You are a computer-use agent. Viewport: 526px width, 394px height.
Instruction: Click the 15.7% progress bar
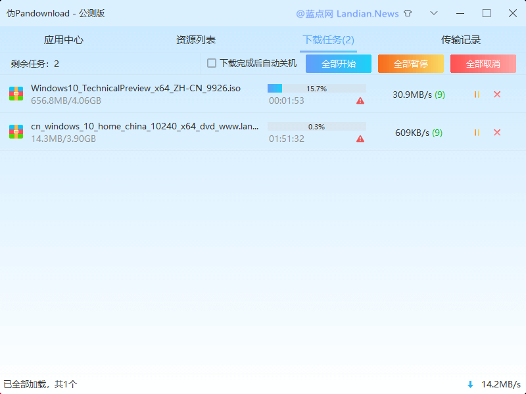(x=317, y=89)
